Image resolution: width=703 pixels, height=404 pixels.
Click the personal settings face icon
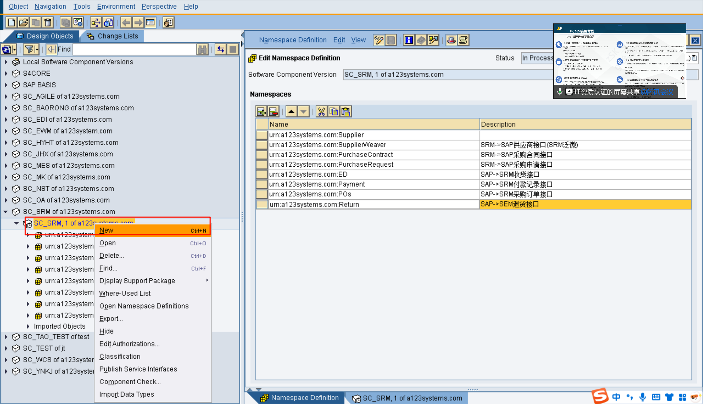(168, 23)
